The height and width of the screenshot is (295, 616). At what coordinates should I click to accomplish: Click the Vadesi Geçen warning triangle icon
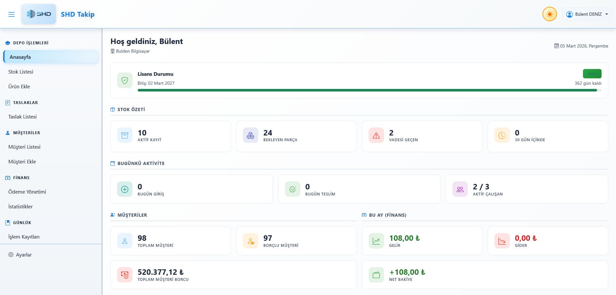pyautogui.click(x=376, y=135)
